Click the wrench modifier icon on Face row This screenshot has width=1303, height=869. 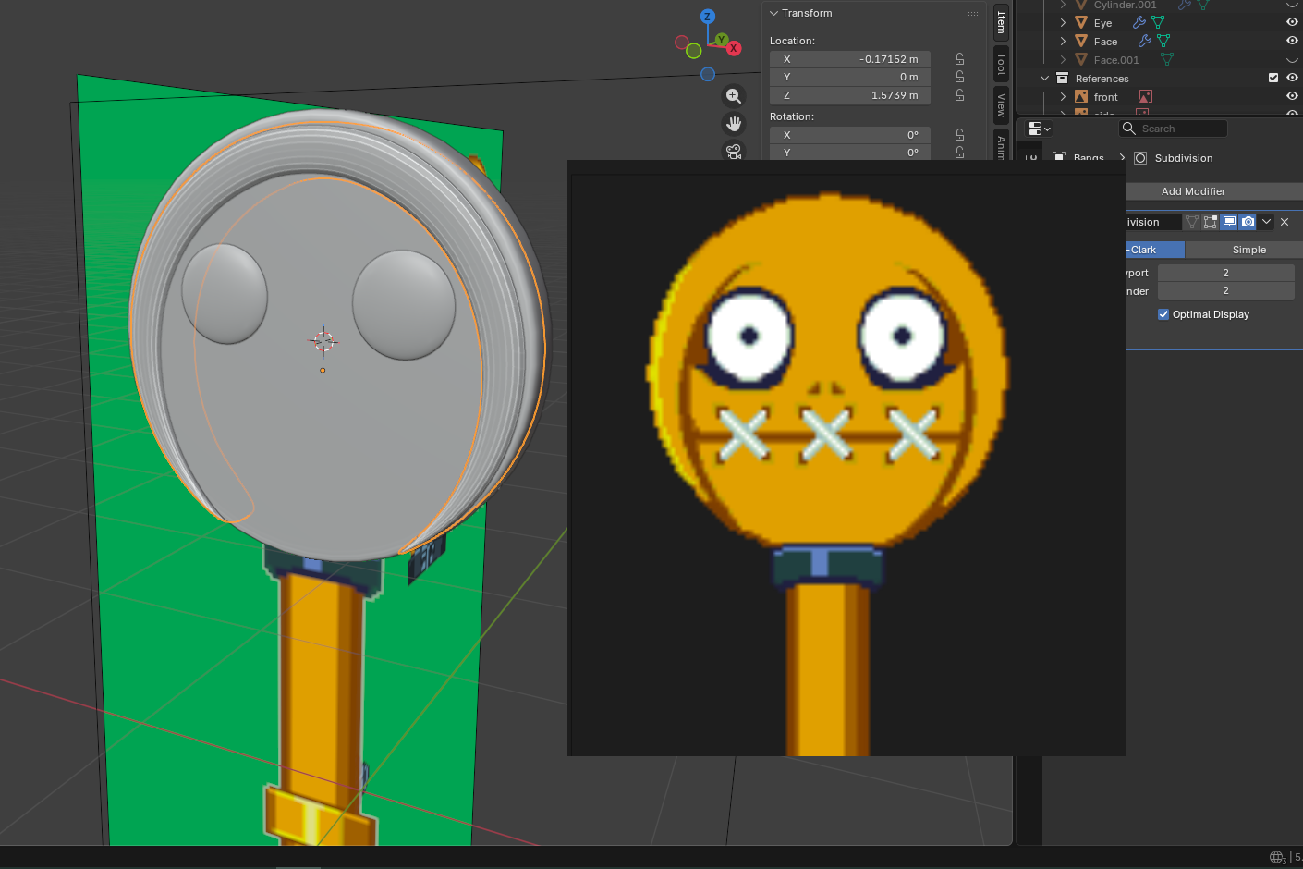pyautogui.click(x=1145, y=41)
